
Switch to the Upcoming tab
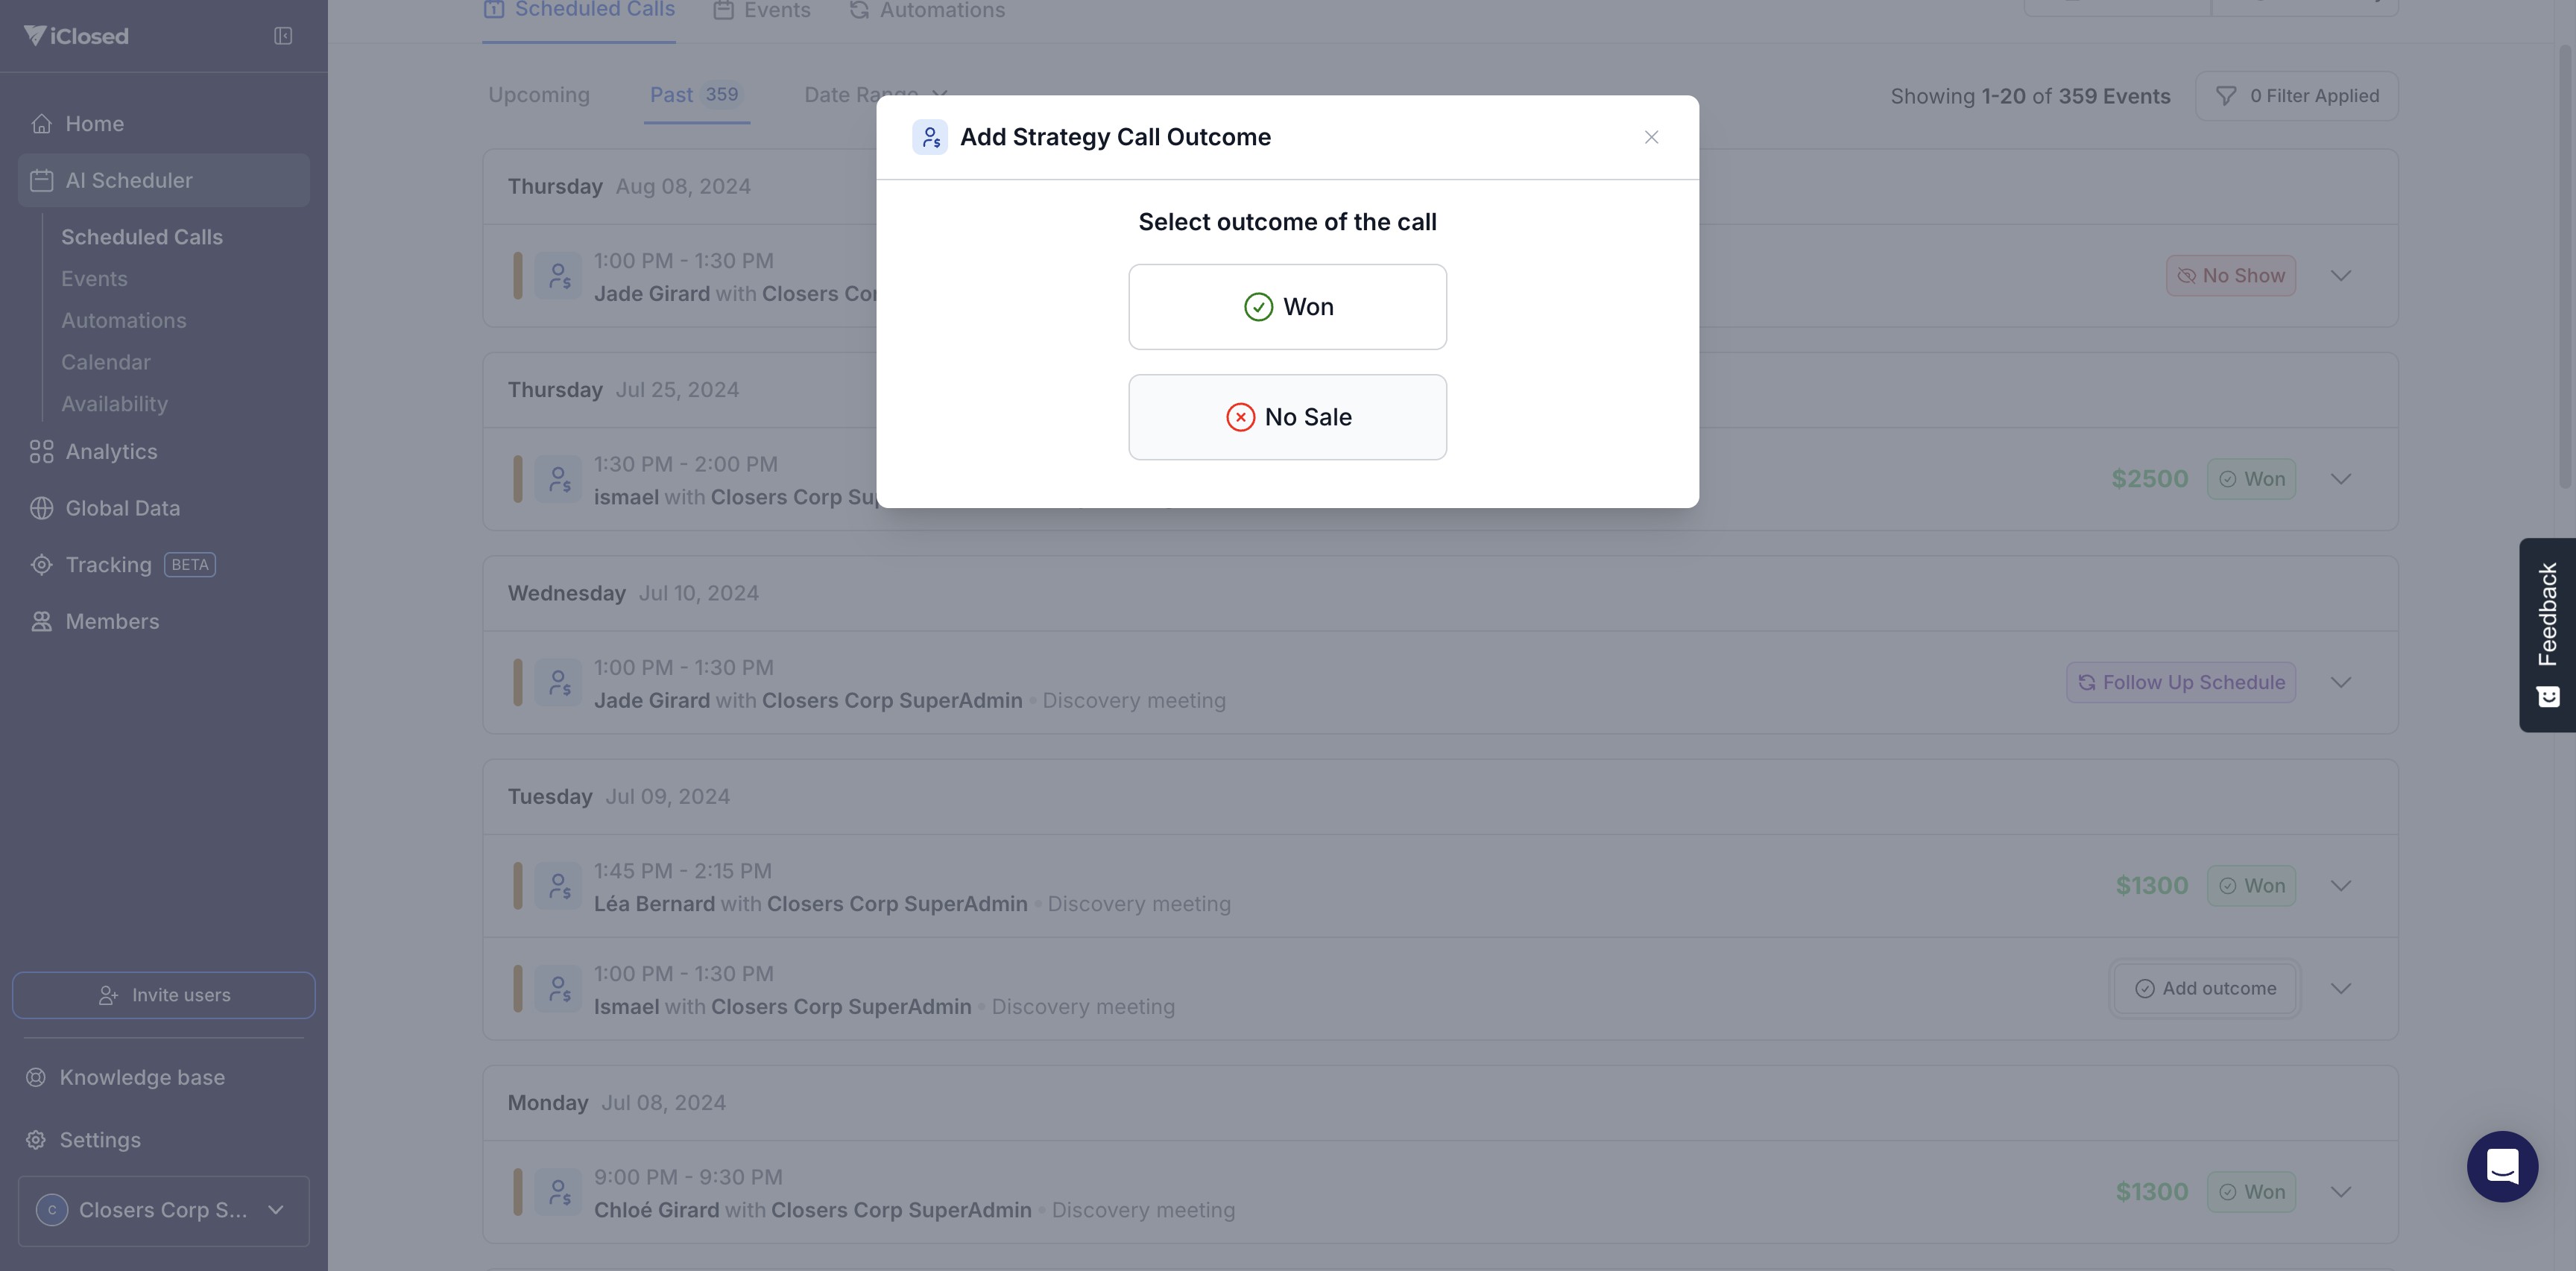click(x=539, y=95)
